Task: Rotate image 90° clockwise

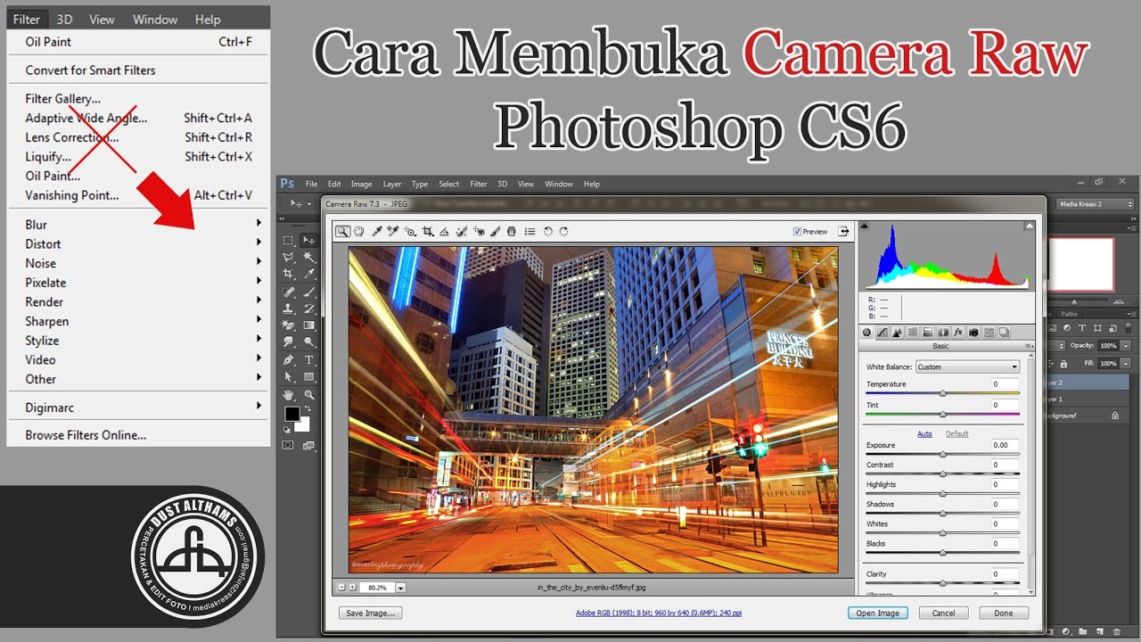Action: coord(563,232)
